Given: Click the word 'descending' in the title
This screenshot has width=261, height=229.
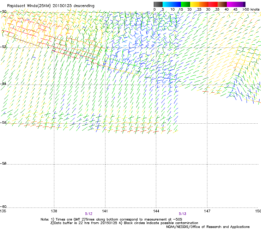Looking at the screenshot, I should click(84, 6).
